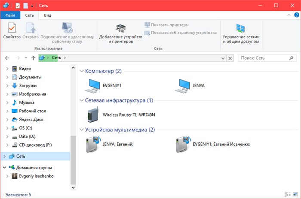Viewport: 301px width, 199px height.
Task: Select Загрузки in the navigation pane
Action: tap(28, 86)
